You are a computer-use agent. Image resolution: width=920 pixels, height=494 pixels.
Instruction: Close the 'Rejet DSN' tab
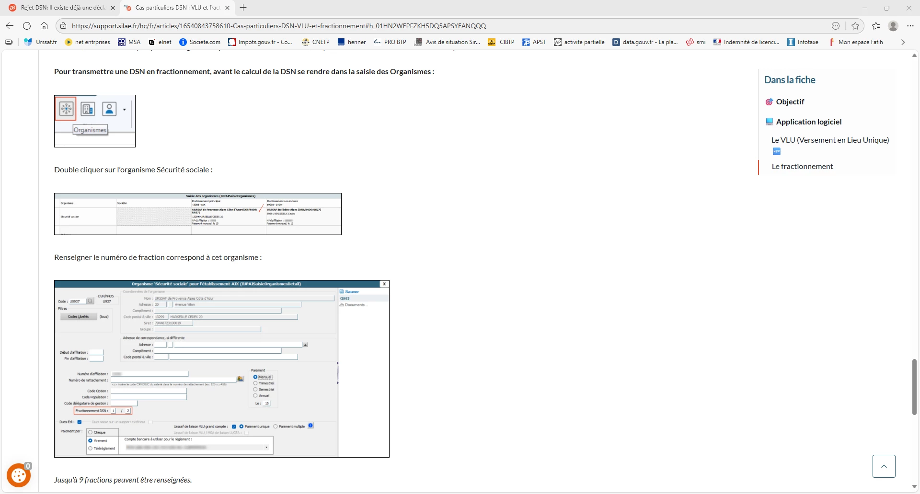click(x=113, y=8)
